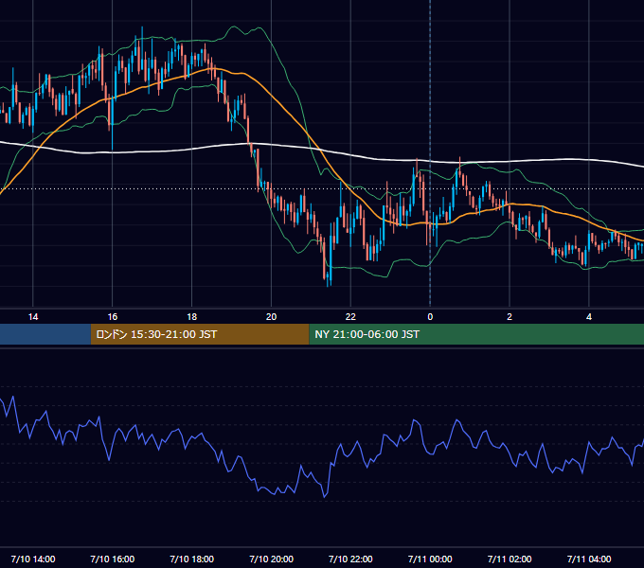
Task: Click the London session bar 15:30-21:00 JST
Action: click(x=200, y=334)
